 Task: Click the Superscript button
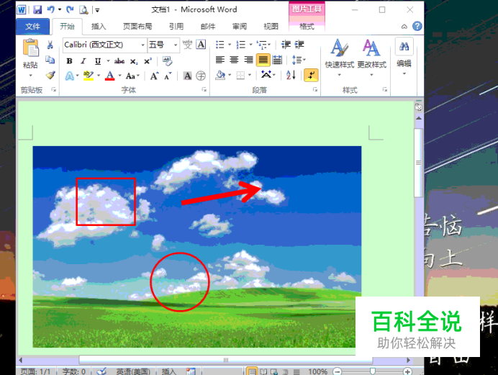pos(148,61)
